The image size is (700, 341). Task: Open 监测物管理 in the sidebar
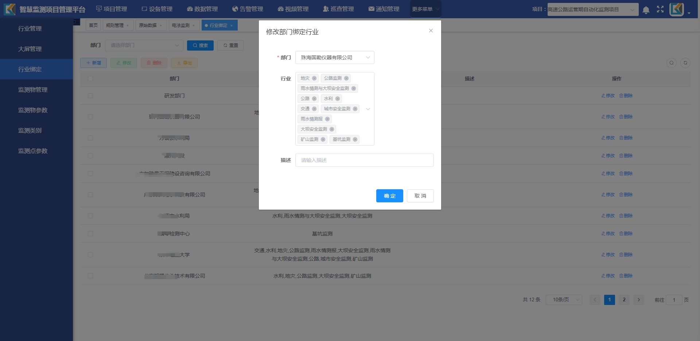tap(33, 90)
